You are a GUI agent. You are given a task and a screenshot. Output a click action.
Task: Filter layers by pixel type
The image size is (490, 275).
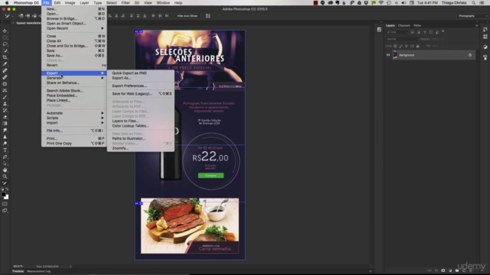(412, 32)
